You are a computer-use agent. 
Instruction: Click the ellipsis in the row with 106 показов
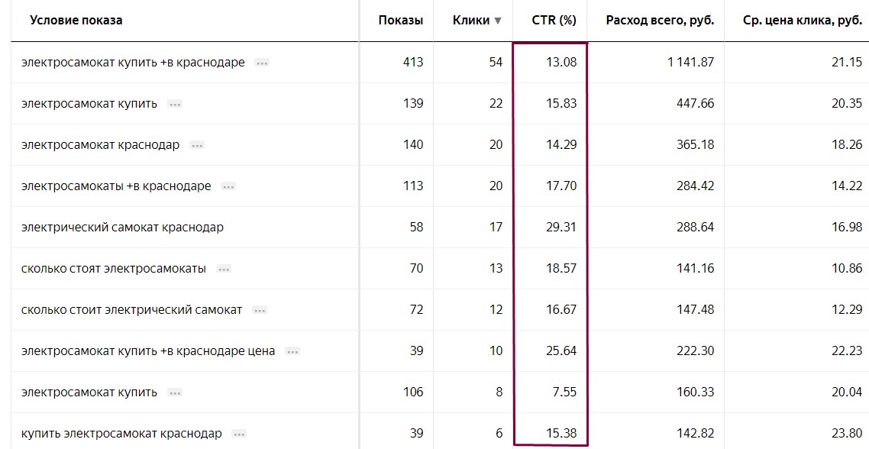click(x=175, y=392)
